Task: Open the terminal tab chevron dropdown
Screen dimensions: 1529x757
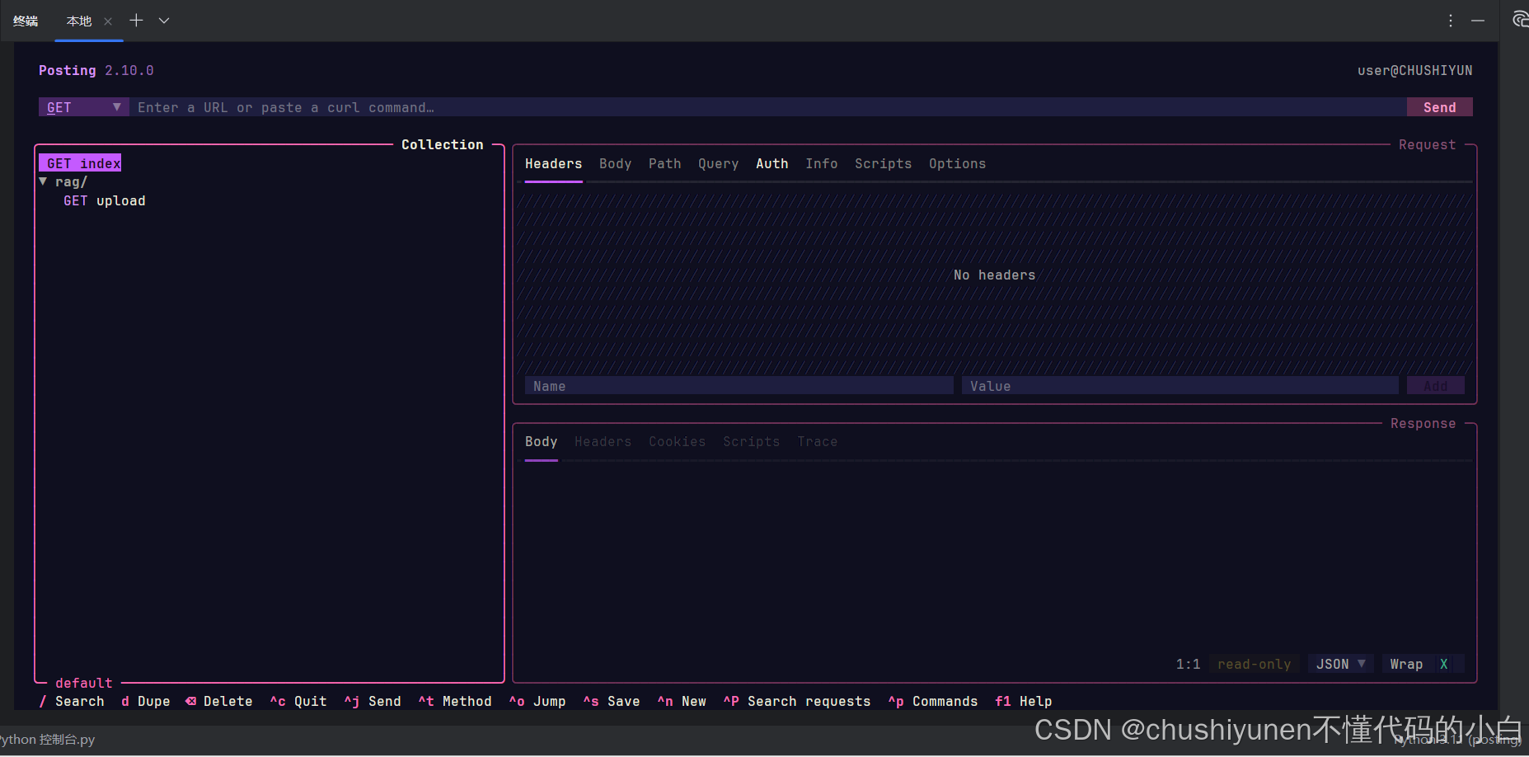Action: point(164,21)
